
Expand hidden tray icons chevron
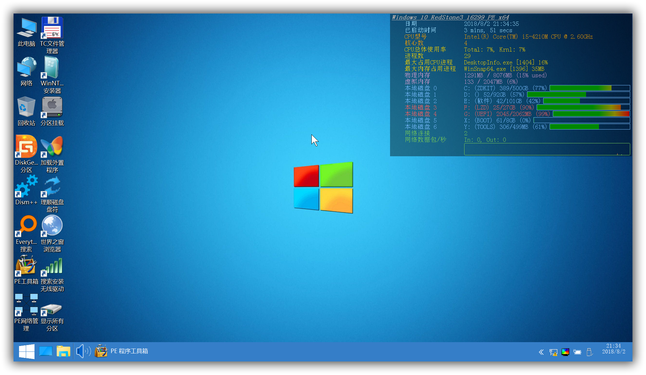[x=541, y=352]
